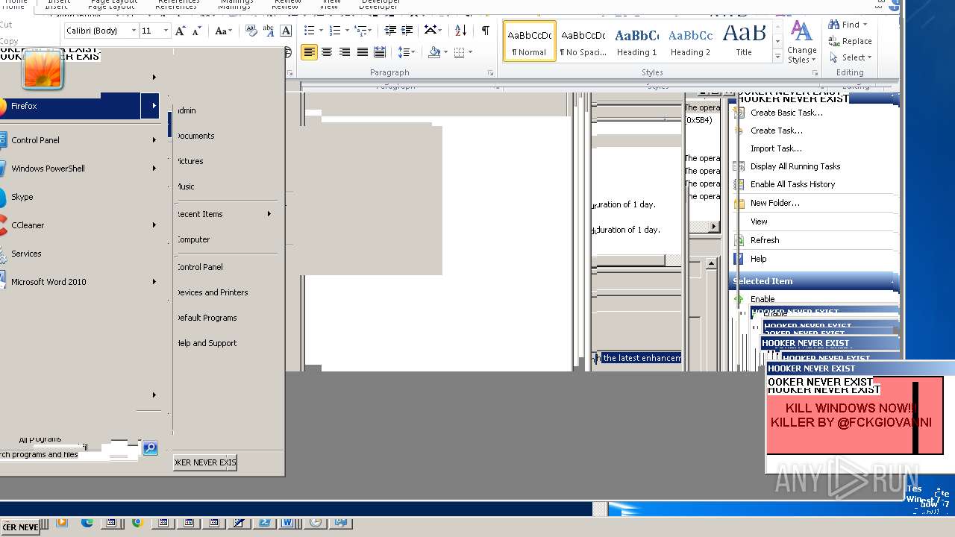Open Default Programs
Screen dimensions: 955x537
[207, 318]
